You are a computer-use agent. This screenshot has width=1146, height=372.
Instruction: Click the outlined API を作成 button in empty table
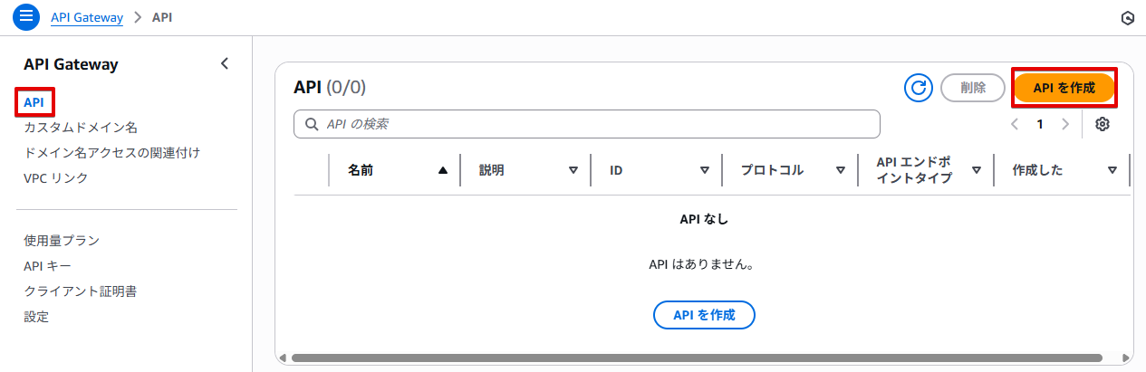point(704,315)
